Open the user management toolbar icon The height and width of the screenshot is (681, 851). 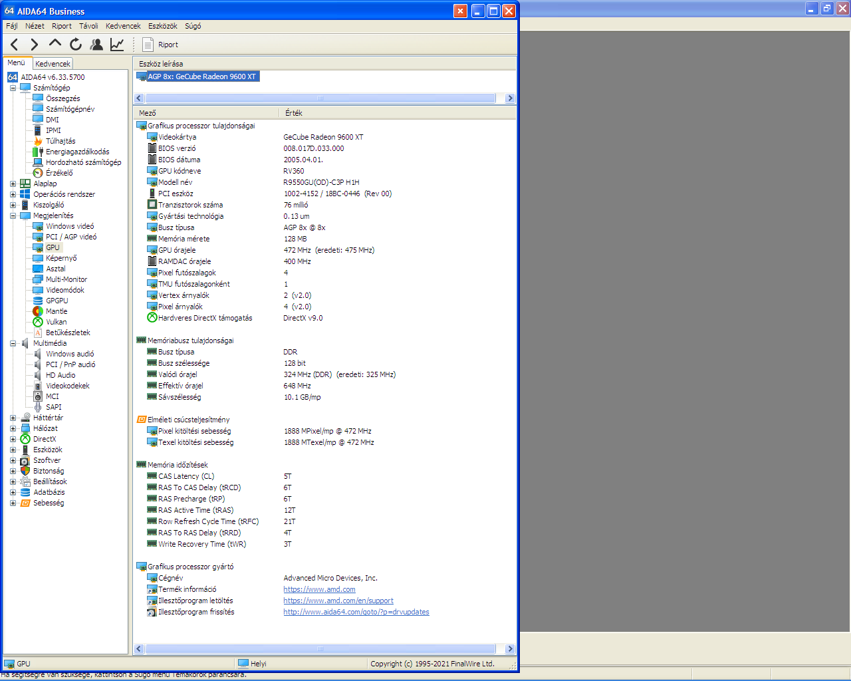tap(96, 45)
